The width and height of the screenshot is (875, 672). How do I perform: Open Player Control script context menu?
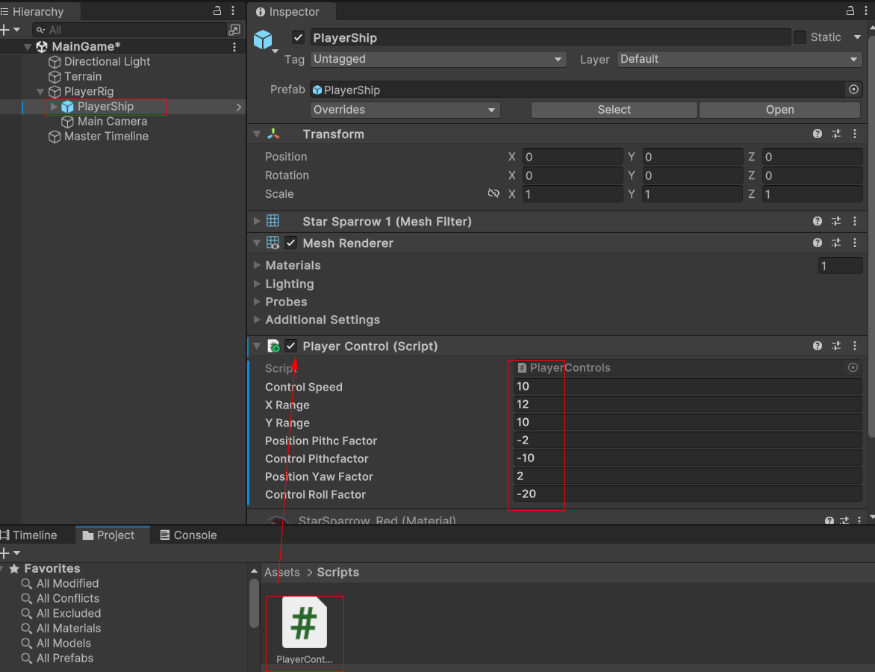pyautogui.click(x=855, y=346)
